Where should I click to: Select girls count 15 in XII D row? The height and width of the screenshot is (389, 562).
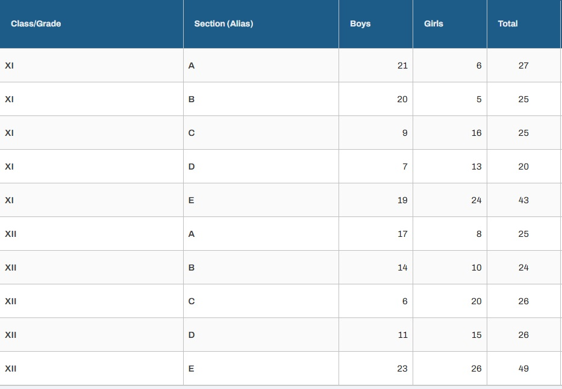(476, 335)
